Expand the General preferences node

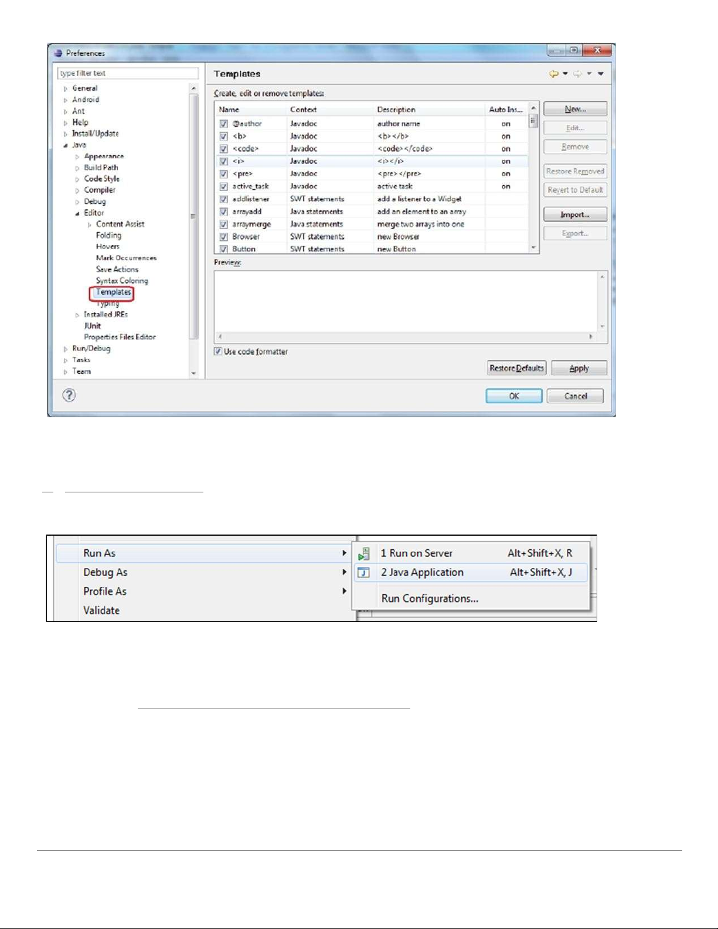[66, 89]
